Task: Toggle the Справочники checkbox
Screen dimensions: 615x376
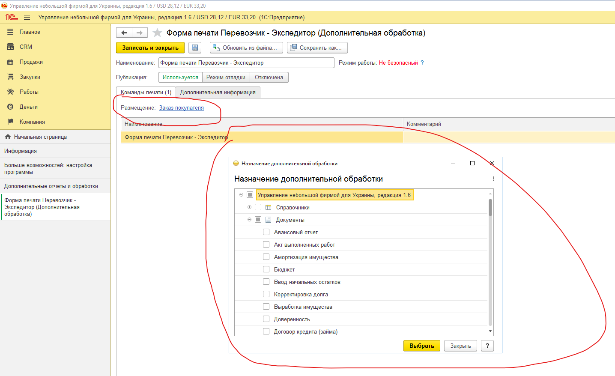Action: point(258,207)
